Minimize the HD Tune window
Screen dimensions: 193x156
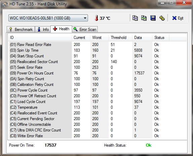[x=162, y=3]
